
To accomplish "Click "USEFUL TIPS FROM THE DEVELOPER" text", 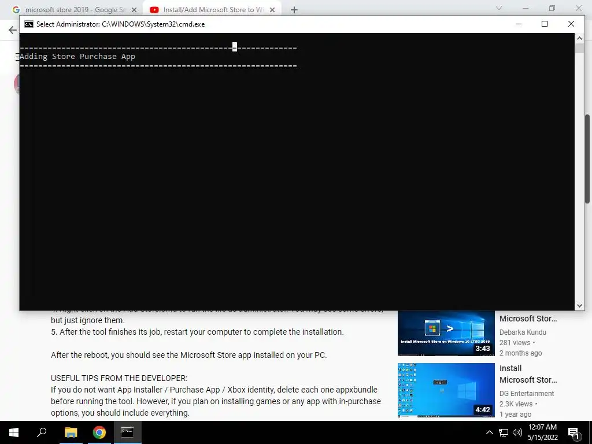I will point(119,378).
